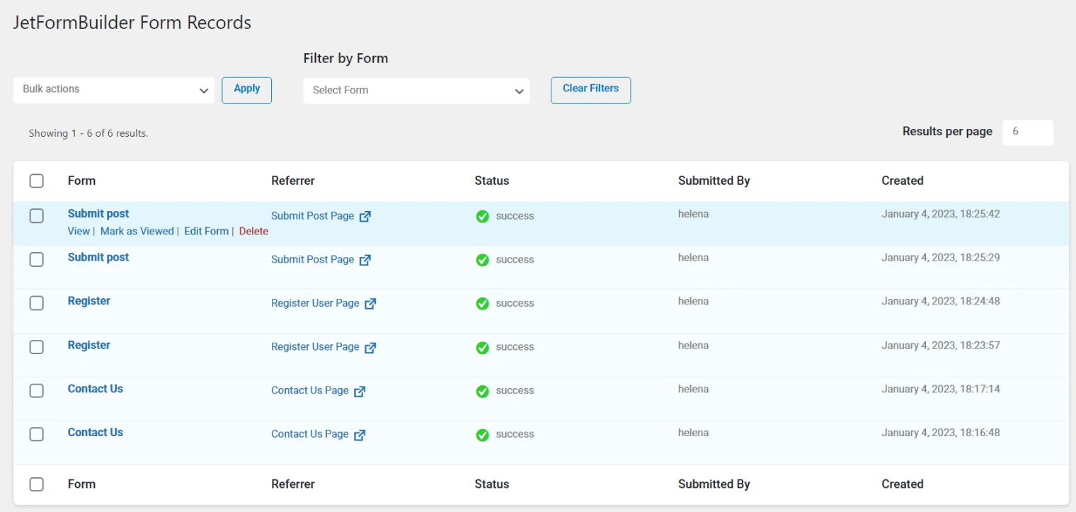Tick checkbox for the 18:24:48 Register record
Screen dimensions: 1076x512
pos(37,304)
